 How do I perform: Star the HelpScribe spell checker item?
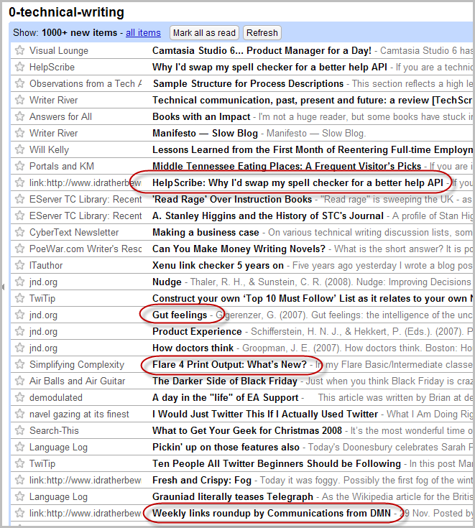pyautogui.click(x=20, y=67)
